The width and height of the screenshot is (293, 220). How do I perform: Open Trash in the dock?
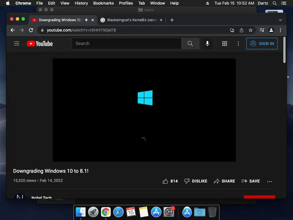(x=212, y=212)
